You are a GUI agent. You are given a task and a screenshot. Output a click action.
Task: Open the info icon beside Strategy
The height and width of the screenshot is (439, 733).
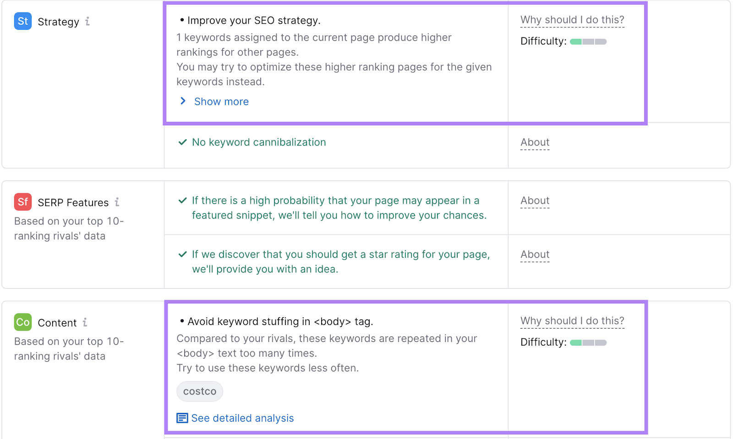[x=88, y=22]
